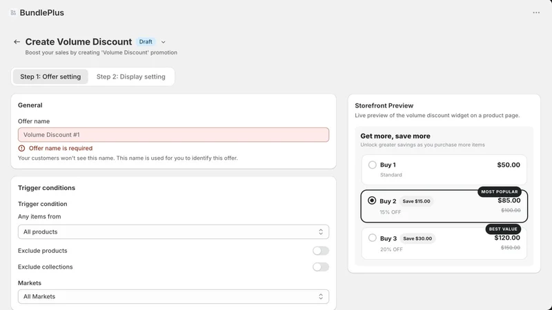Viewport: 552px width, 310px height.
Task: Click the $120.00 price in Buy 3
Action: pos(507,238)
